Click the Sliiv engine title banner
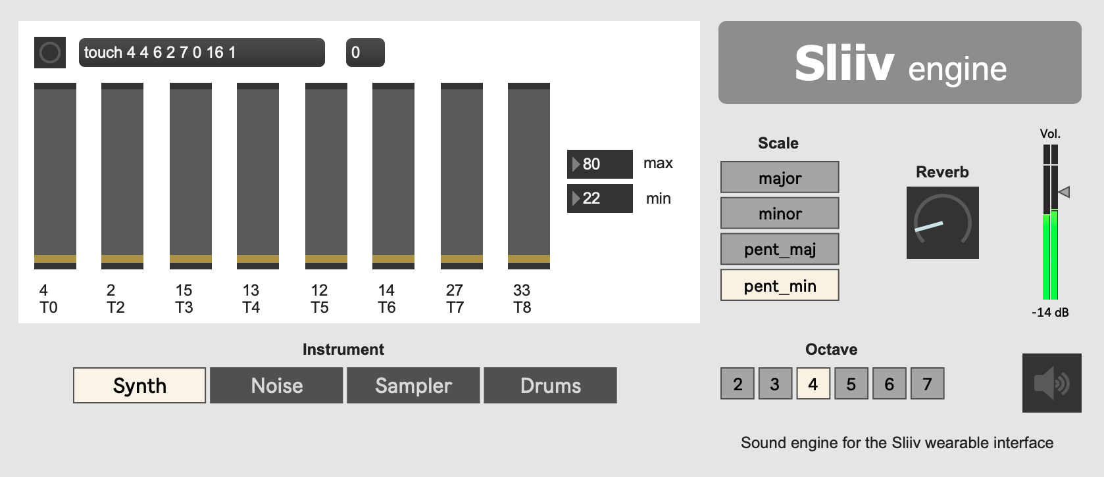The image size is (1104, 477). (900, 62)
